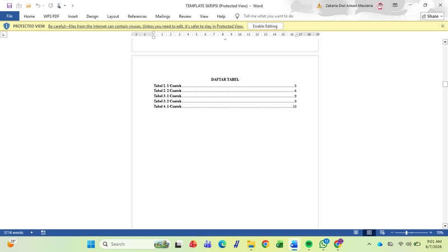448x252 pixels.
Task: Click the taskbar Search box
Action: (135, 244)
